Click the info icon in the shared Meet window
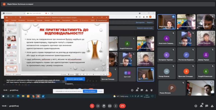216x110 pixels. coord(132,90)
